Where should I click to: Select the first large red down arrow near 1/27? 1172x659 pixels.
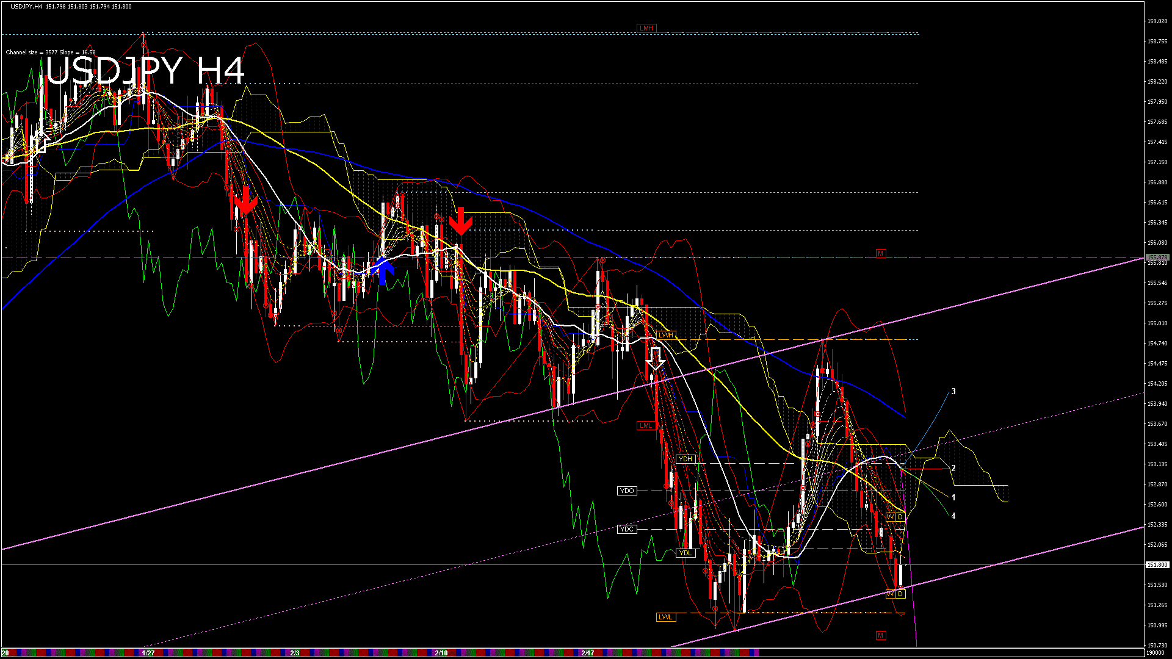(245, 201)
